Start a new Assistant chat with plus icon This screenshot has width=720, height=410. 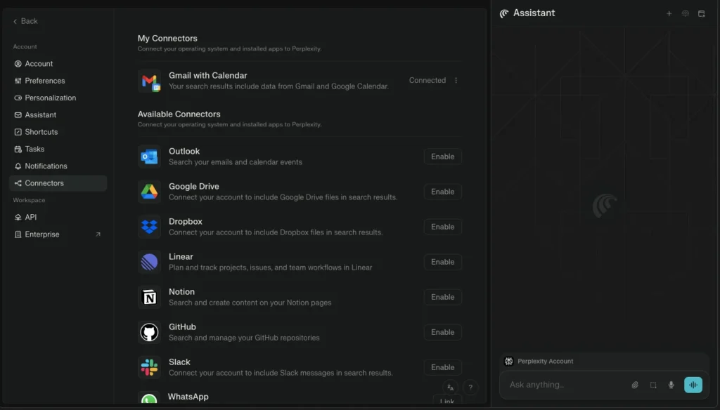tap(669, 13)
